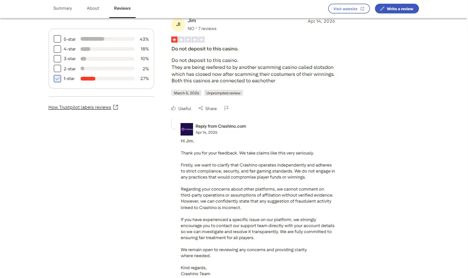Image resolution: width=468 pixels, height=278 pixels.
Task: Click the one-star rating image on Jim's review
Action: coord(188,39)
